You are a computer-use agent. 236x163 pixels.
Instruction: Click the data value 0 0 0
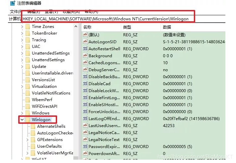click(x=168, y=56)
